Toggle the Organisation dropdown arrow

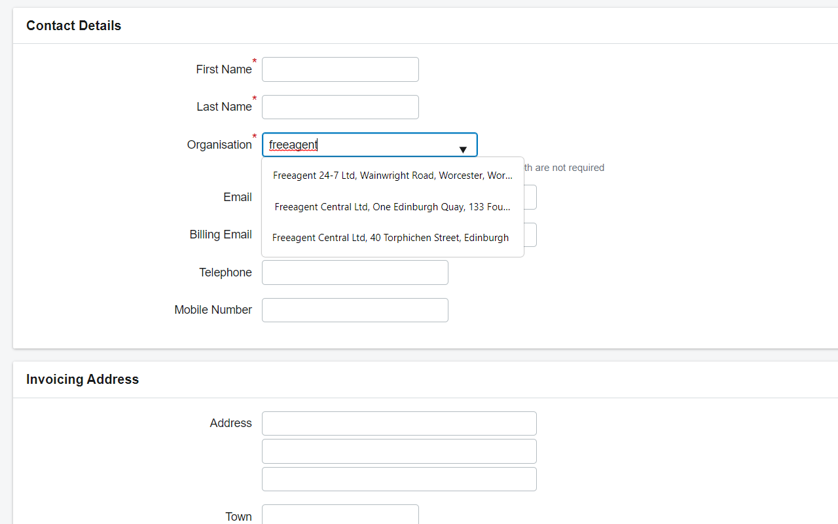(x=463, y=150)
